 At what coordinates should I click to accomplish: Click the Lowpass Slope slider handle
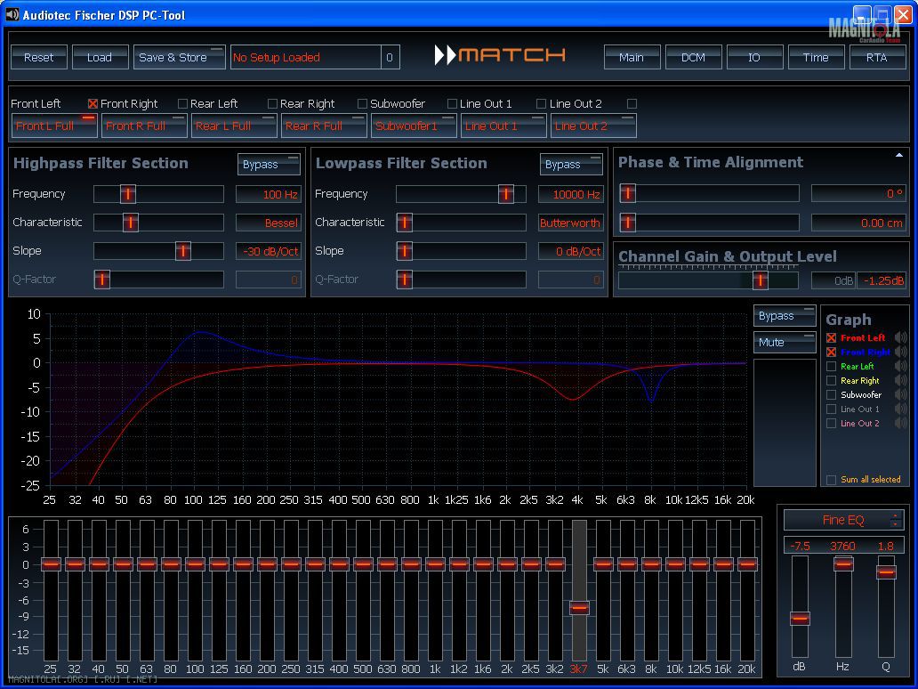point(405,251)
